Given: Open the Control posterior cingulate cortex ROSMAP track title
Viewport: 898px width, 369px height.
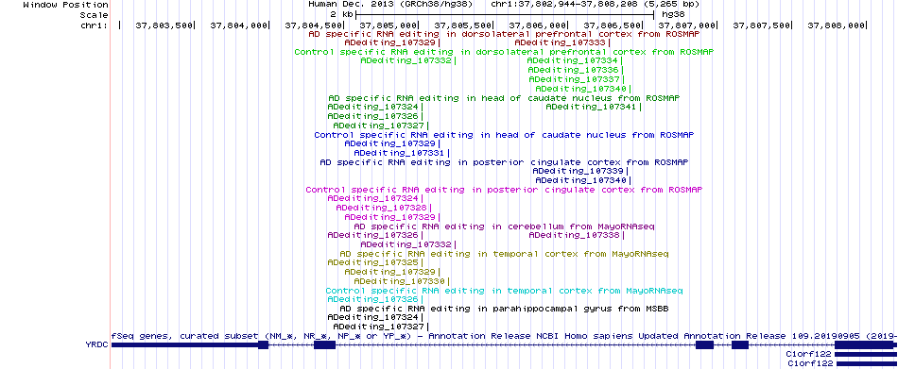Looking at the screenshot, I should [504, 190].
